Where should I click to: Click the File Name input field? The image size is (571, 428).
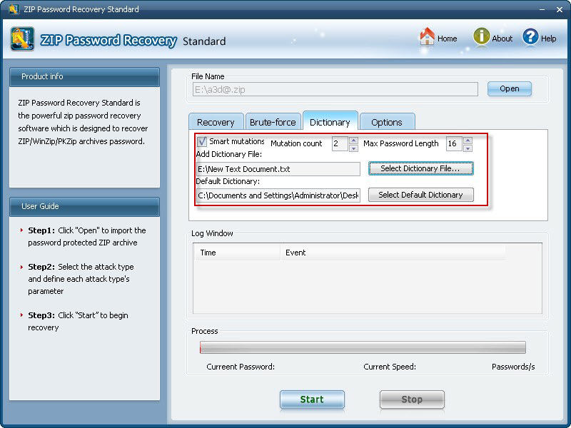pyautogui.click(x=335, y=89)
